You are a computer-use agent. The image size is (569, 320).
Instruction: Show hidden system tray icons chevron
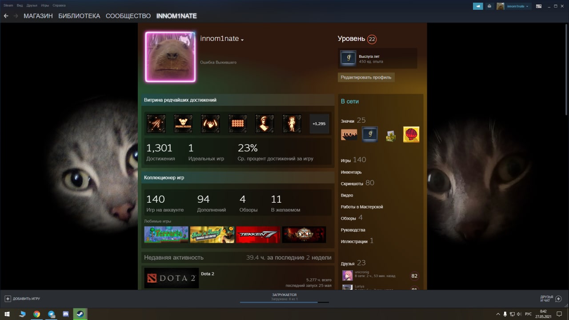tap(498, 314)
